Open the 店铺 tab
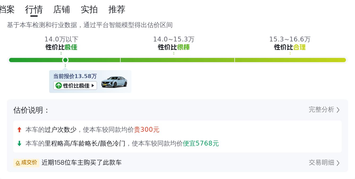This screenshot has height=179, width=355. point(61,10)
